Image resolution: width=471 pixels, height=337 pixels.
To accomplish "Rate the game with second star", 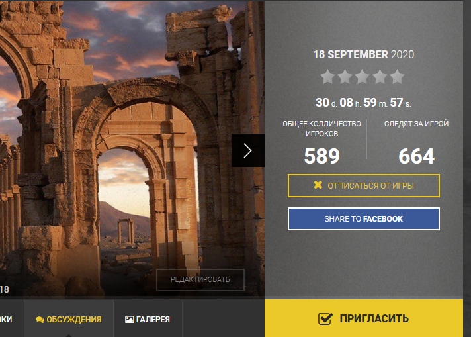I will click(345, 77).
